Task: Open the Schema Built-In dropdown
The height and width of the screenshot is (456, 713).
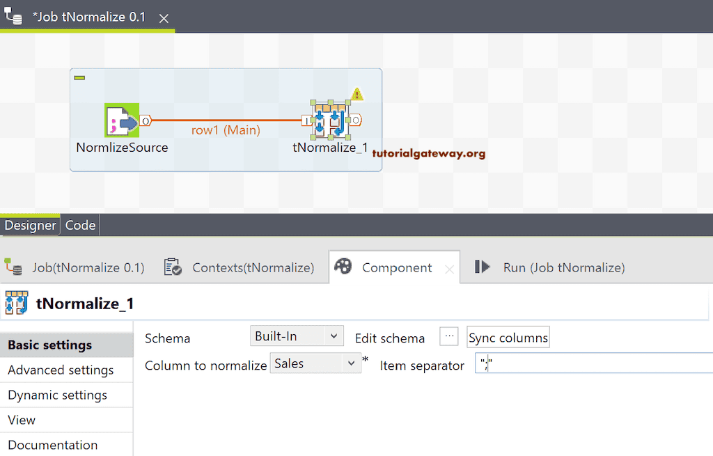Action: coord(297,336)
